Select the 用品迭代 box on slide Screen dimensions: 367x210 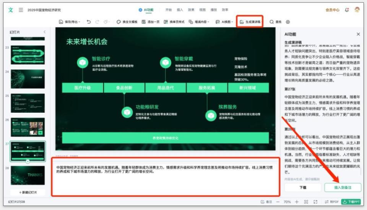(x=166, y=88)
